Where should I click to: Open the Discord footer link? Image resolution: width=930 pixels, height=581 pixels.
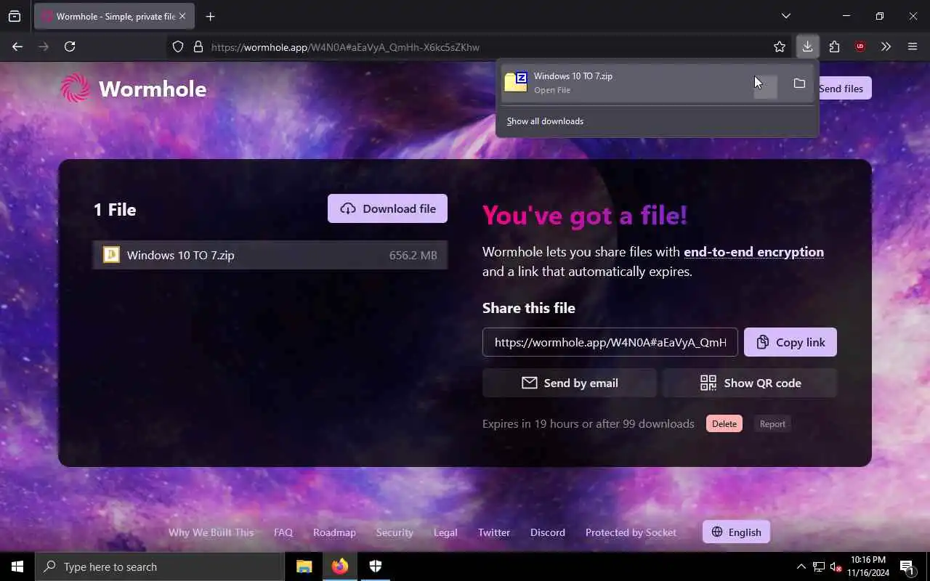(548, 532)
